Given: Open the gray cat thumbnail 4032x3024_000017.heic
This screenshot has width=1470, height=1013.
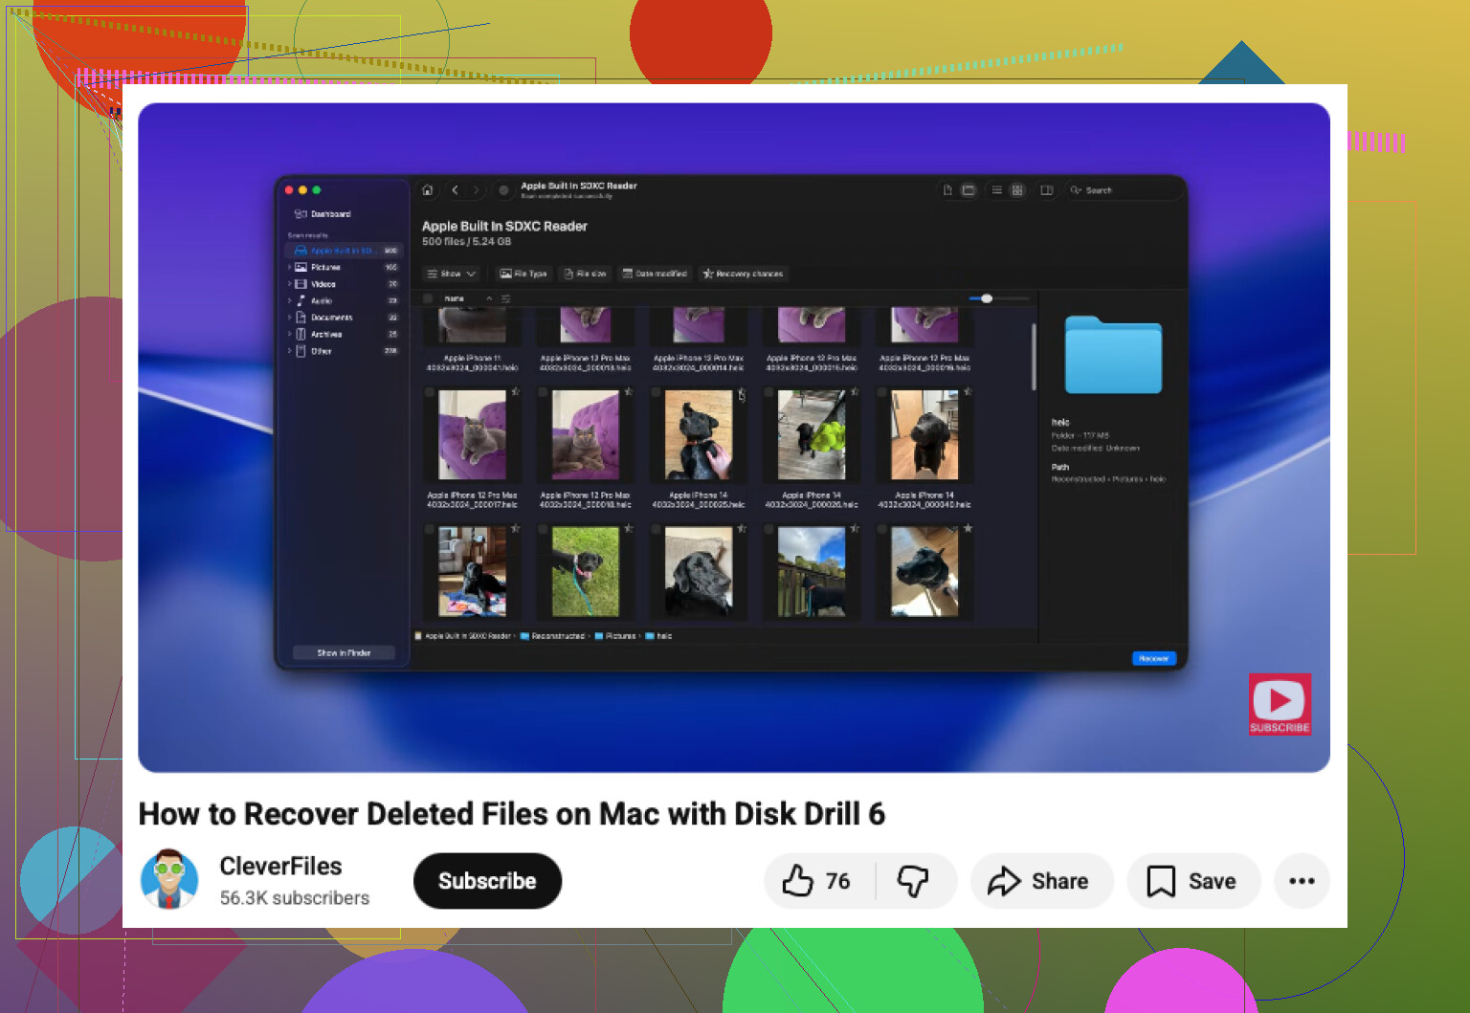Looking at the screenshot, I should click(x=473, y=435).
